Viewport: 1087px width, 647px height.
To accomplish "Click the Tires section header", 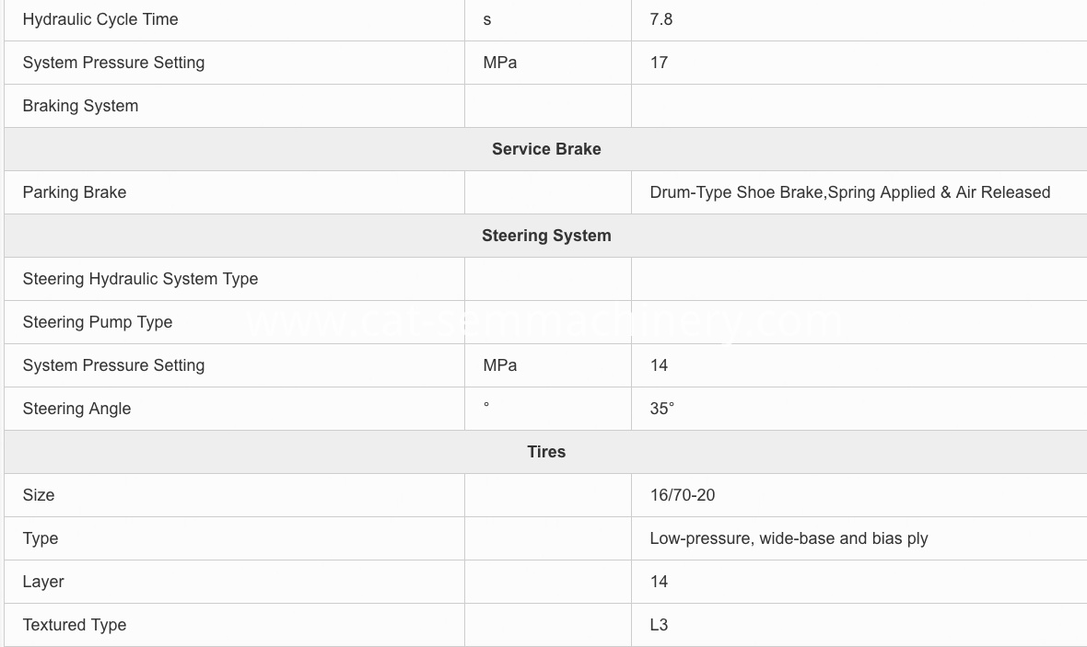I will coord(546,452).
